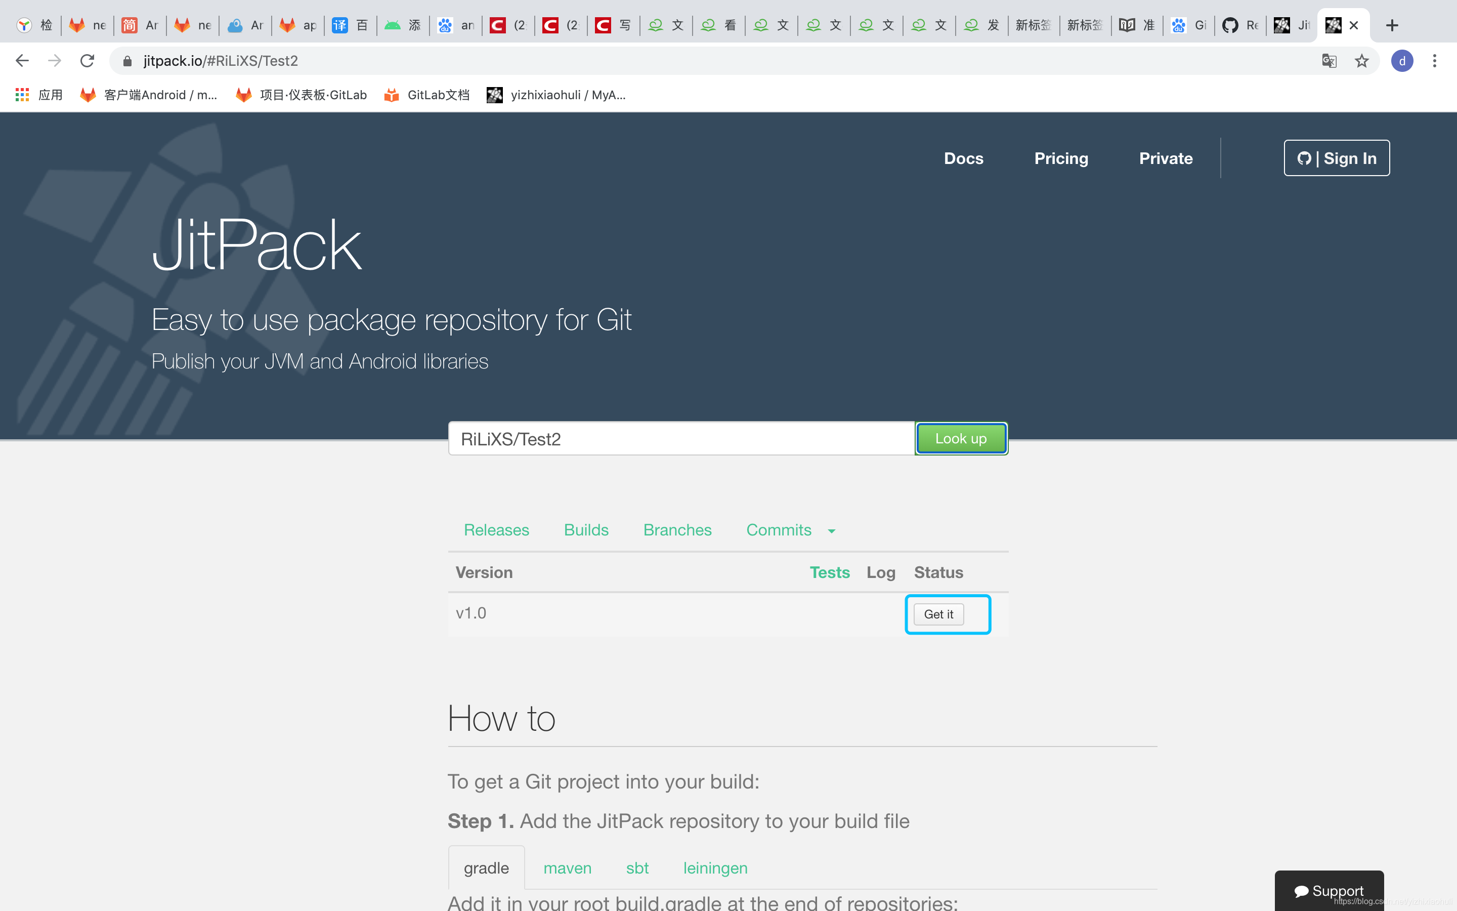
Task: Click the Commits dropdown expander arrow
Action: point(832,530)
